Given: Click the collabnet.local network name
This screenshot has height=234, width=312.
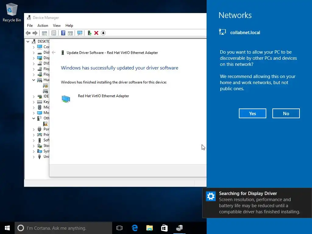Looking at the screenshot, I should [x=245, y=32].
